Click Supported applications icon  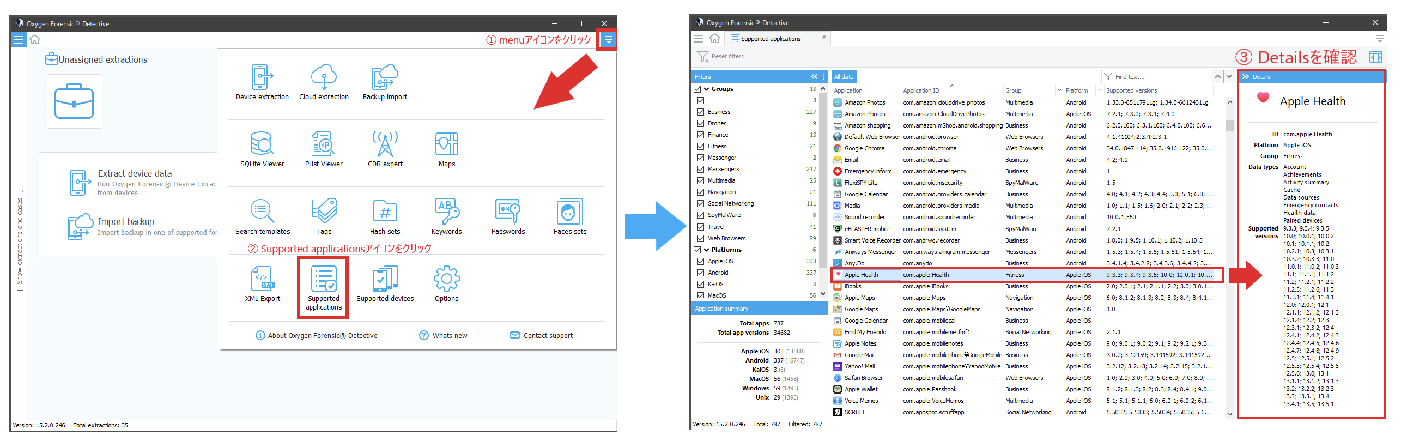[324, 288]
